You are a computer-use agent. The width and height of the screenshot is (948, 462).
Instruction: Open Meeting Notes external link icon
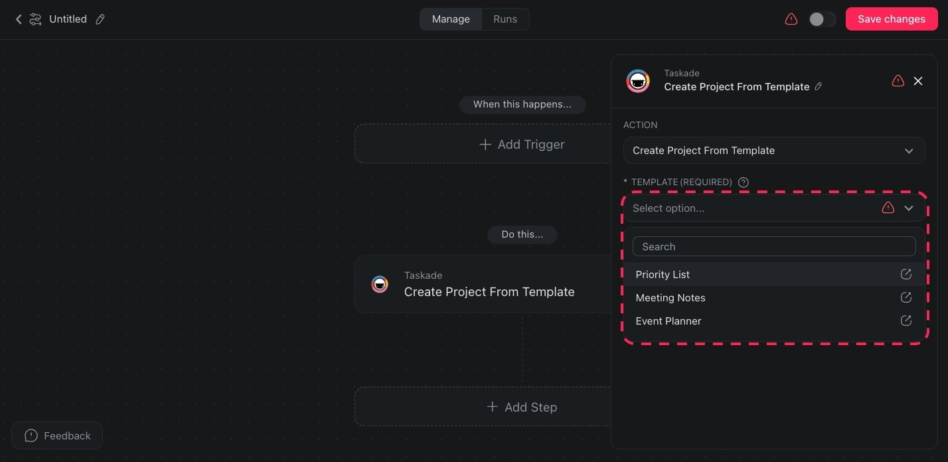(906, 297)
